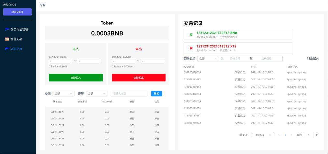Click the wallet address management icon

point(7,29)
